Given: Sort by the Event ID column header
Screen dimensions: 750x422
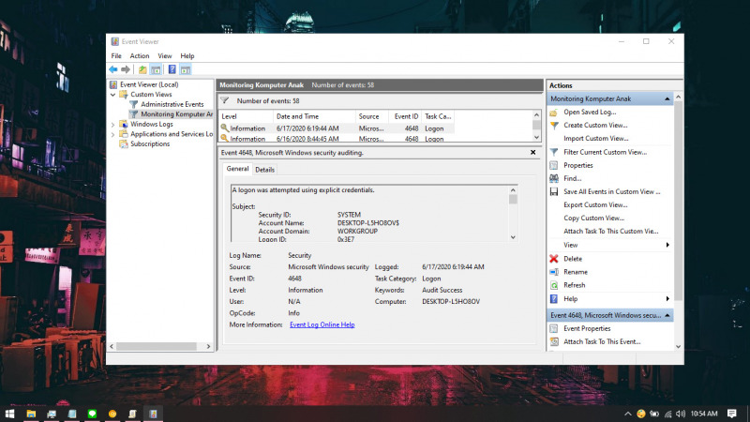Looking at the screenshot, I should pos(405,116).
